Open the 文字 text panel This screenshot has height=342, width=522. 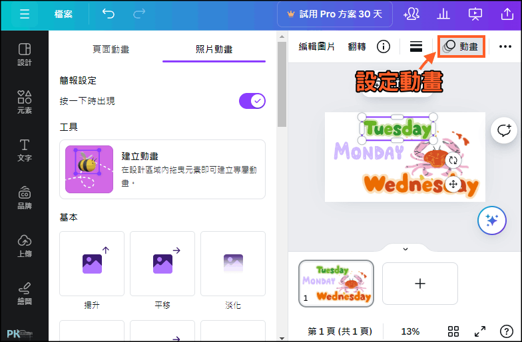[x=24, y=150]
